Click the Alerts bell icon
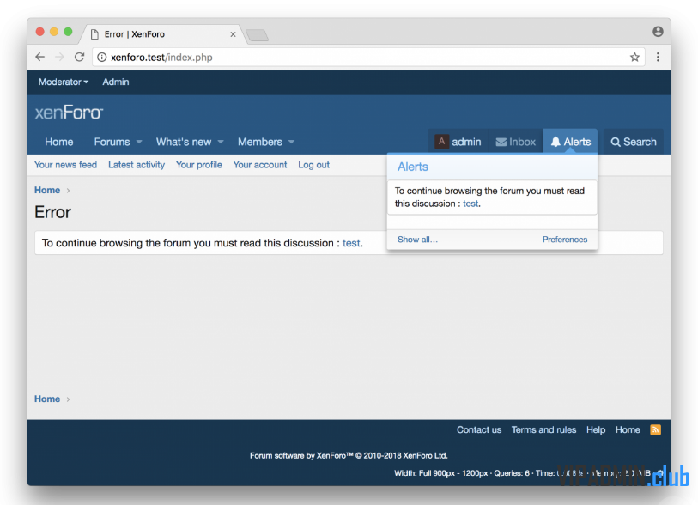Viewport: 698px width, 505px height. point(555,142)
